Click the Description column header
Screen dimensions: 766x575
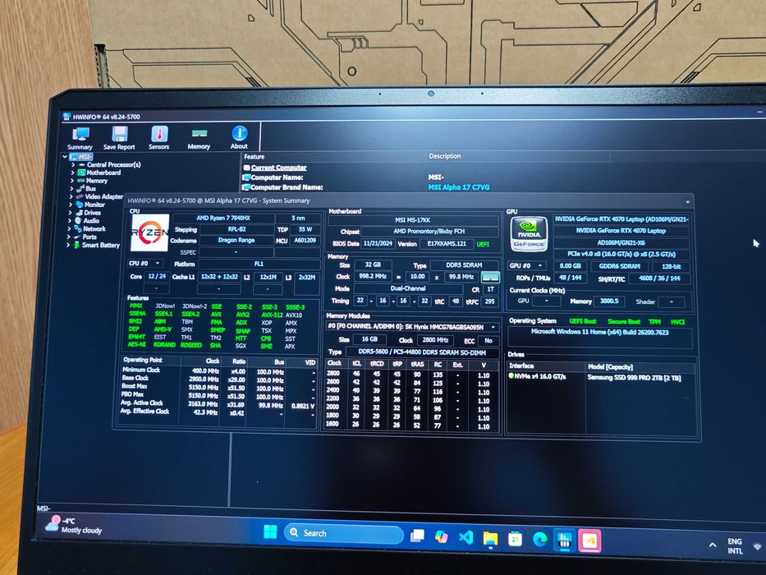[444, 156]
